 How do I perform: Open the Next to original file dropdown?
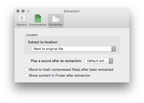74,49
